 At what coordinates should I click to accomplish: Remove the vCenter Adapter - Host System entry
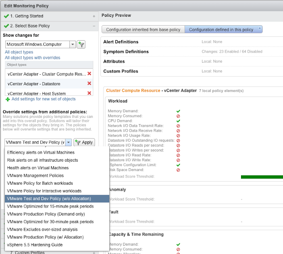click(x=89, y=93)
